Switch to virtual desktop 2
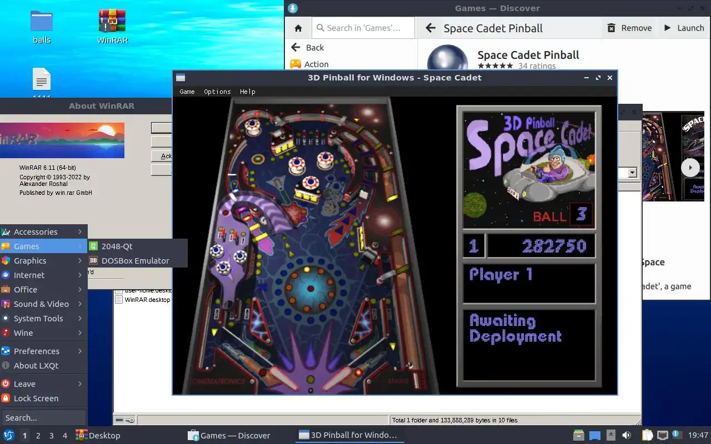The width and height of the screenshot is (711, 444). (38, 436)
